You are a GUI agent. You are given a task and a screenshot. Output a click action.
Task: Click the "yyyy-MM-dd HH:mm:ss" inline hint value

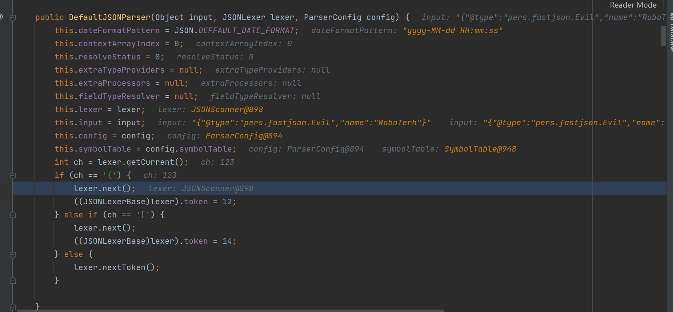(x=453, y=31)
